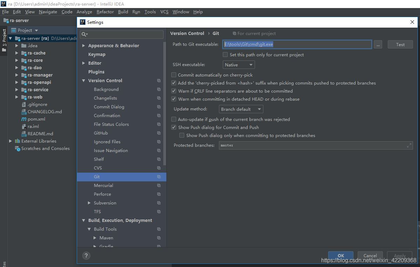The image size is (420, 267).
Task: Click the Test button for Git executable
Action: click(400, 45)
